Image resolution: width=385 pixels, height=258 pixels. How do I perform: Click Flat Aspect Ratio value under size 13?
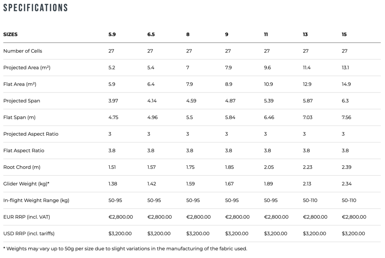click(x=306, y=150)
